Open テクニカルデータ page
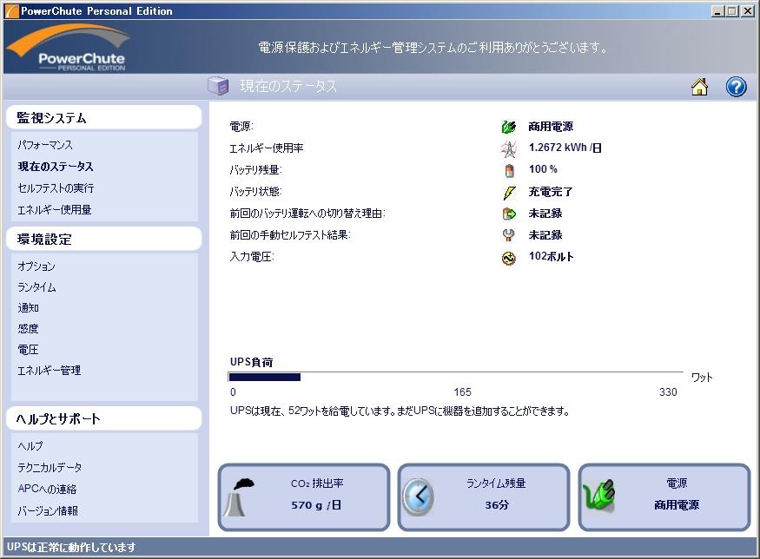This screenshot has height=559, width=760. click(50, 468)
